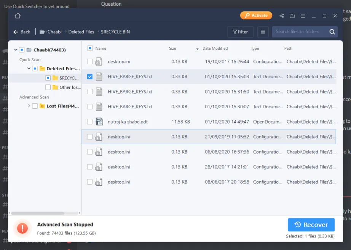Click the Recover button

tap(311, 225)
